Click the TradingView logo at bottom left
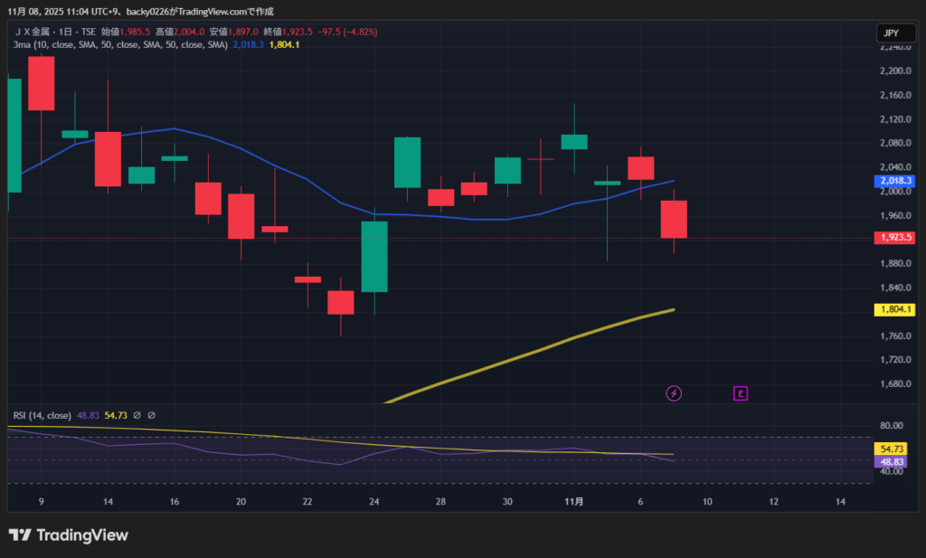Image resolution: width=926 pixels, height=558 pixels. pyautogui.click(x=69, y=534)
